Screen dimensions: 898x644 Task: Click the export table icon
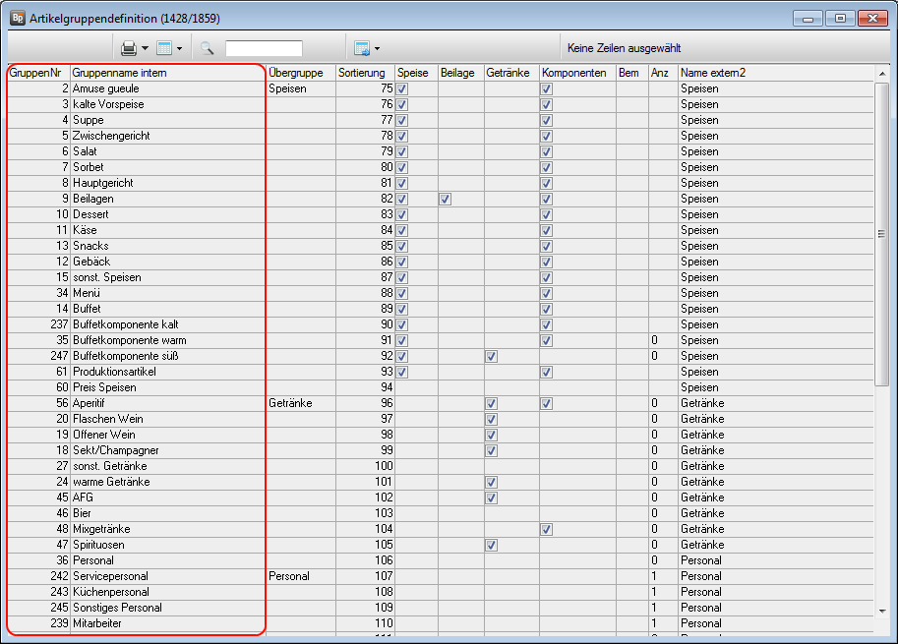click(x=361, y=48)
